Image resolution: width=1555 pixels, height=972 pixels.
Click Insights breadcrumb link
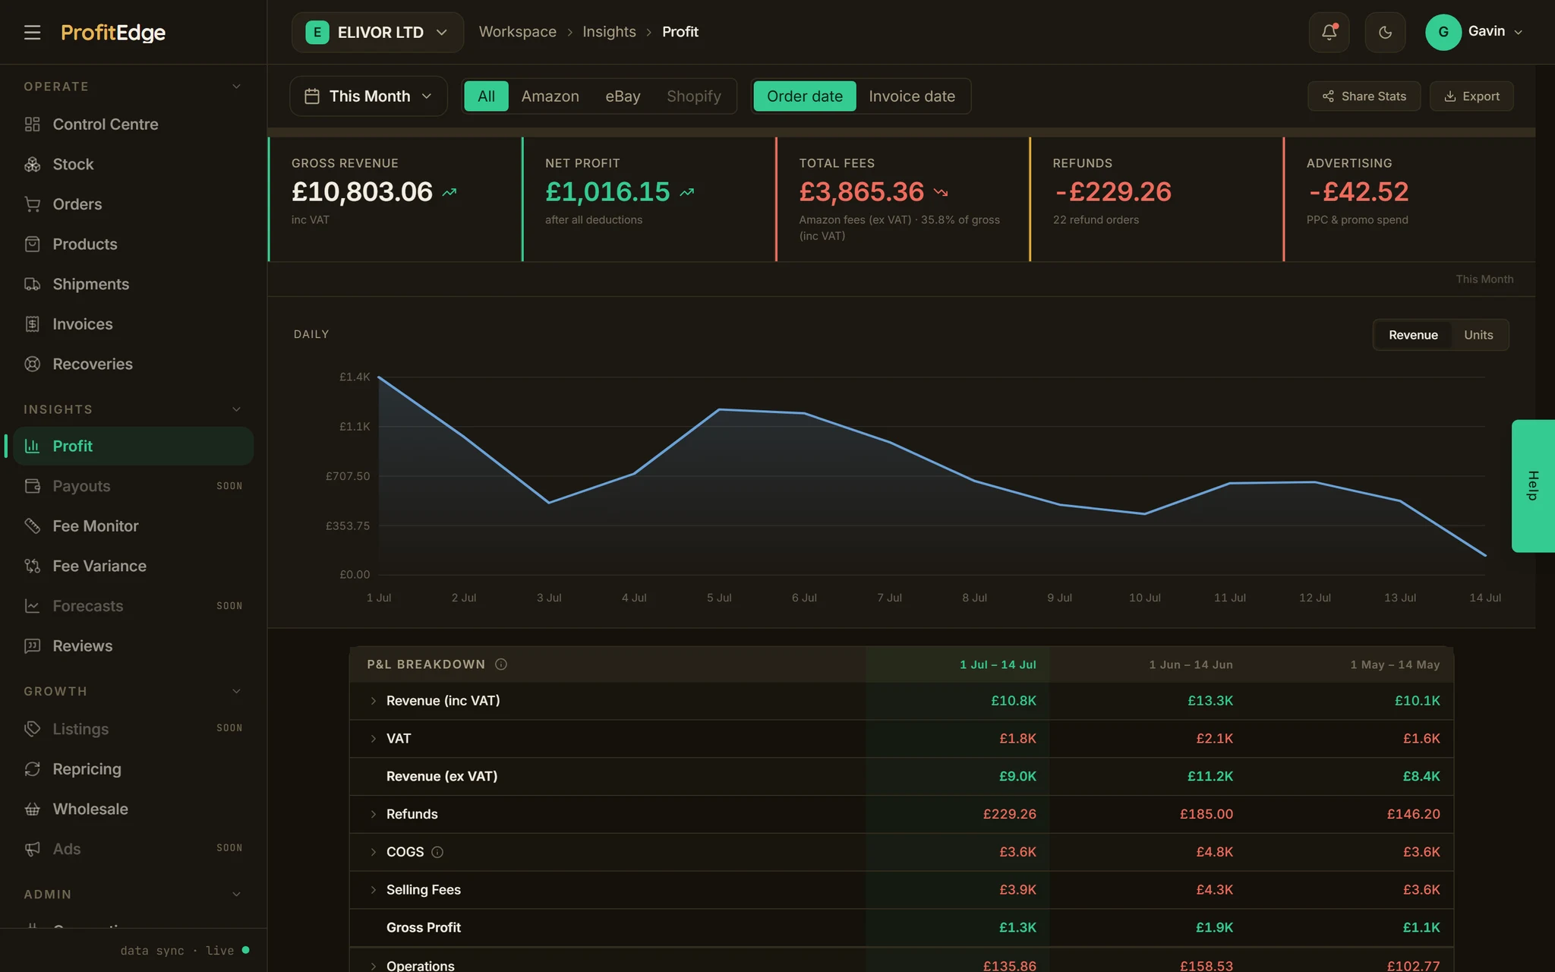(x=609, y=32)
